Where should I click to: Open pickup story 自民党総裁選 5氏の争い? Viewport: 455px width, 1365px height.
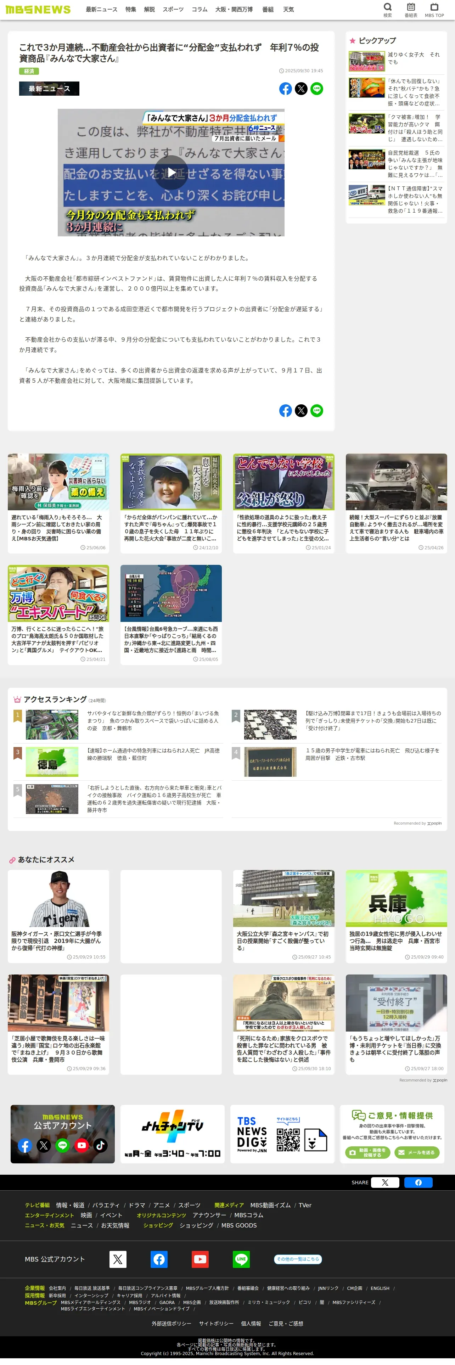396,164
